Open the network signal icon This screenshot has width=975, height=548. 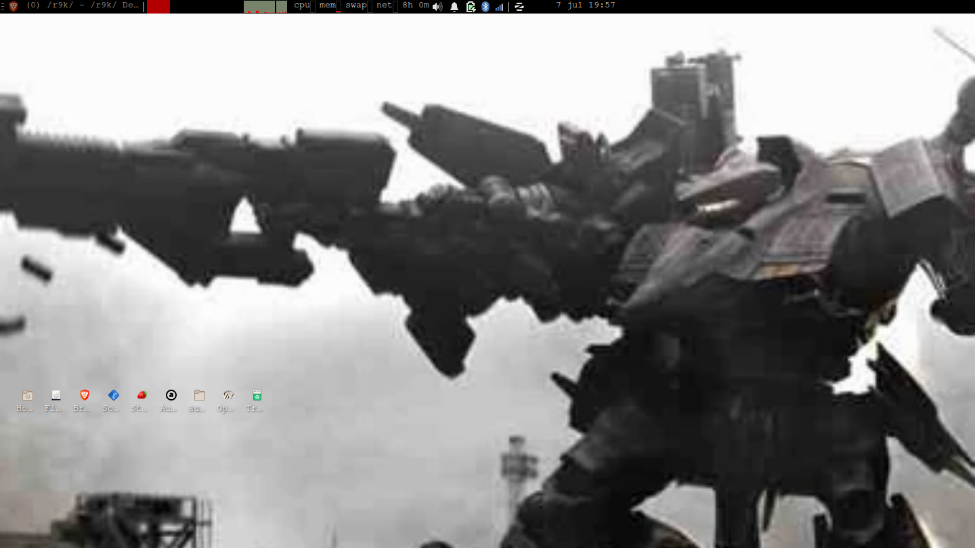[500, 7]
